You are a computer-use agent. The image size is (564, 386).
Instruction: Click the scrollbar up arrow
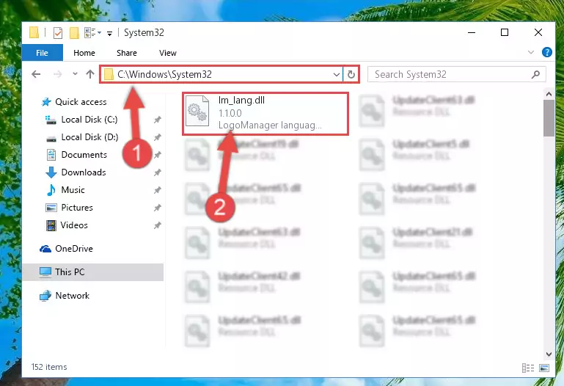[549, 94]
